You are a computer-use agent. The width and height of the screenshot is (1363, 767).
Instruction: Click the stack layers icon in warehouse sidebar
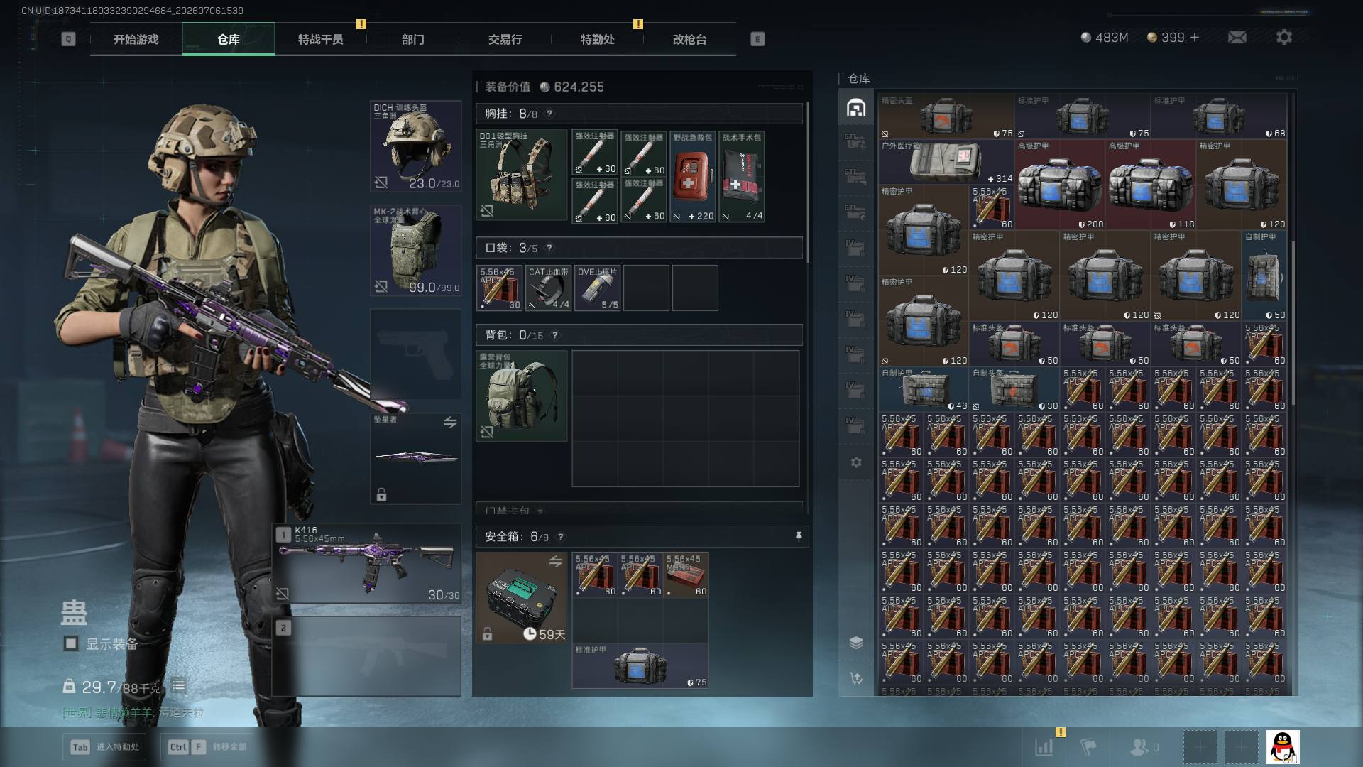tap(856, 643)
